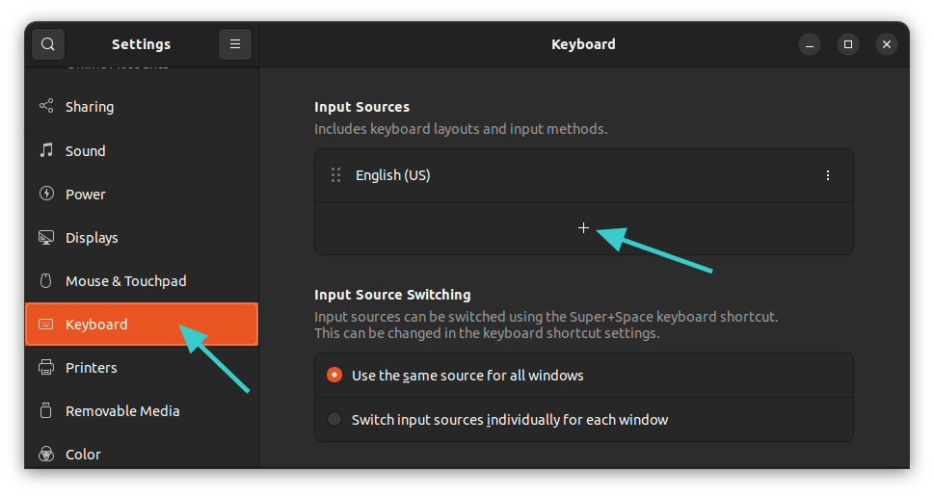Add a new input source with plus button
Screen dimensions: 934x496
pyautogui.click(x=583, y=228)
